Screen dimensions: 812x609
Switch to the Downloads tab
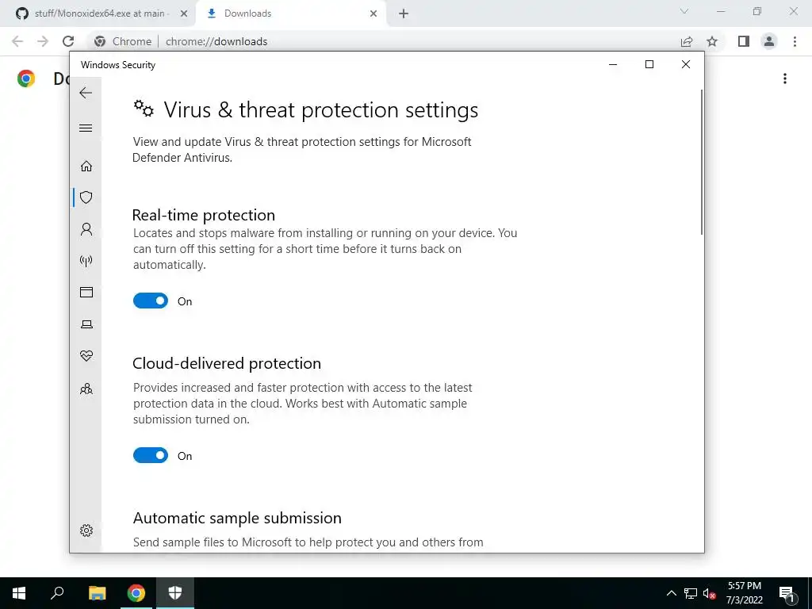[292, 13]
